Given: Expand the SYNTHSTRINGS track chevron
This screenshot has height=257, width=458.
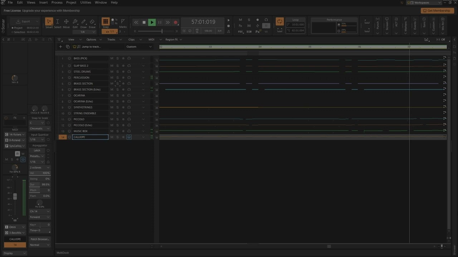Looking at the screenshot, I should point(143,107).
